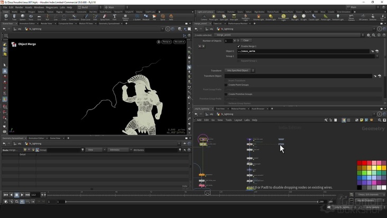The height and width of the screenshot is (218, 387).
Task: Enable Create Point Groups checkbox
Action: [226, 85]
